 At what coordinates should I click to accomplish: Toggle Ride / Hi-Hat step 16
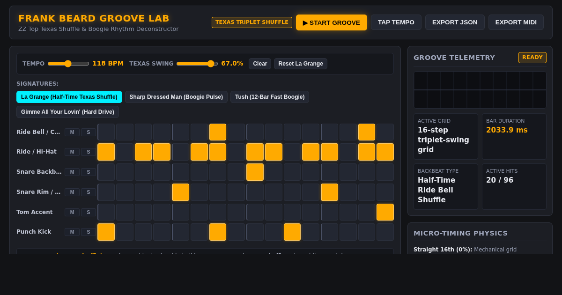pos(385,152)
